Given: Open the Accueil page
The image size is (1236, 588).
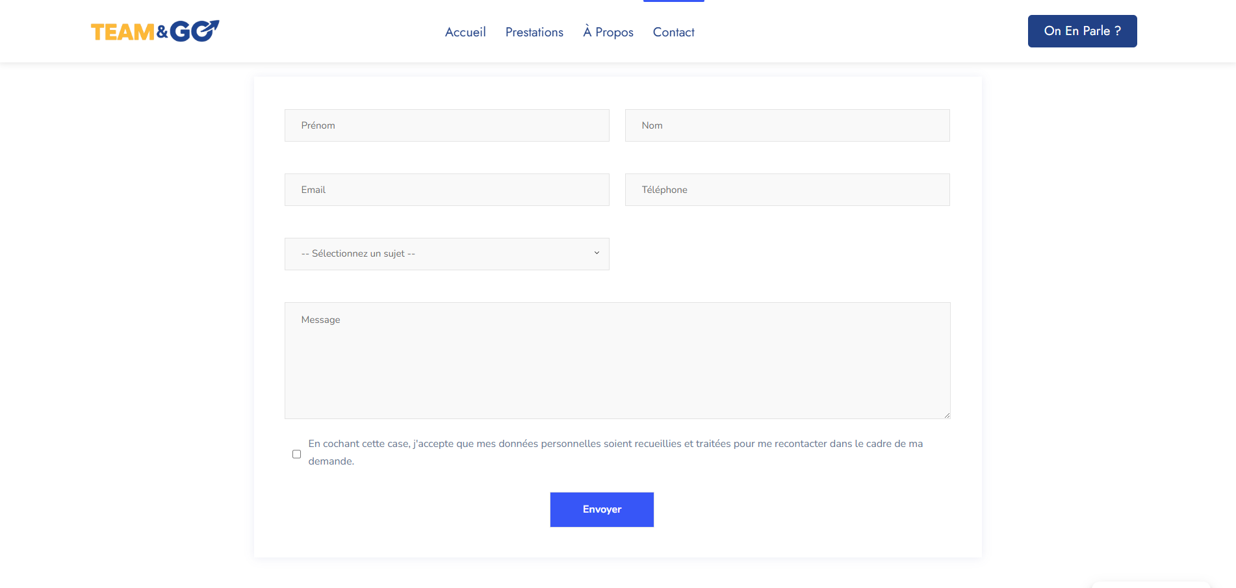Looking at the screenshot, I should coord(465,32).
